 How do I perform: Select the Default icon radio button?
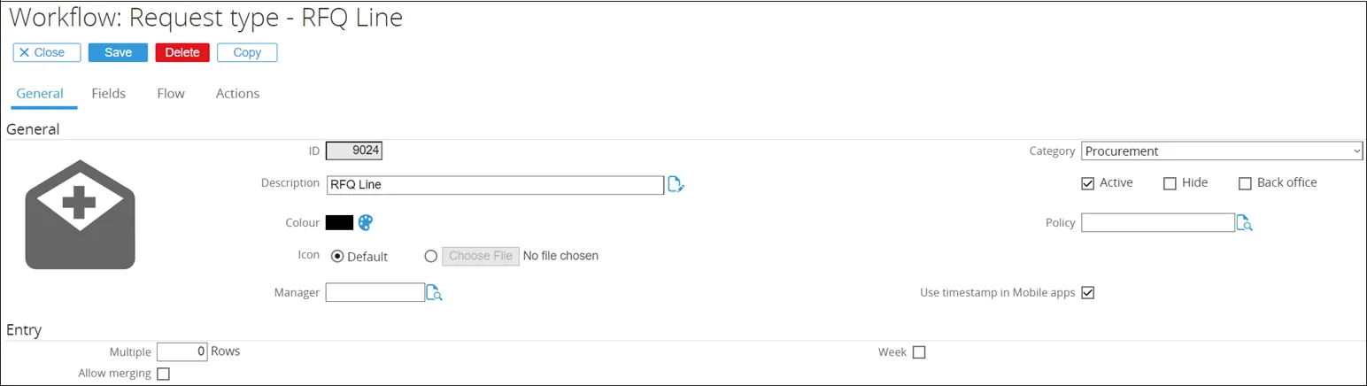(x=337, y=257)
